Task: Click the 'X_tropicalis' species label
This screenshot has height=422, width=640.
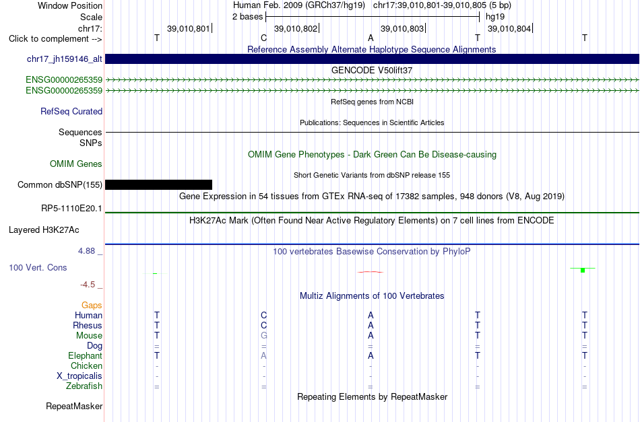Action: tap(79, 376)
